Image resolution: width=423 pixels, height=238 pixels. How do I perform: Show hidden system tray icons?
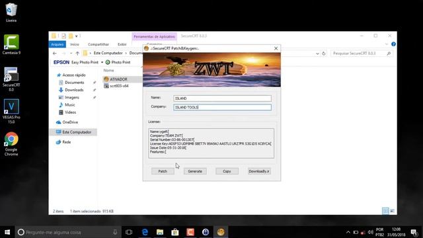tap(348, 232)
